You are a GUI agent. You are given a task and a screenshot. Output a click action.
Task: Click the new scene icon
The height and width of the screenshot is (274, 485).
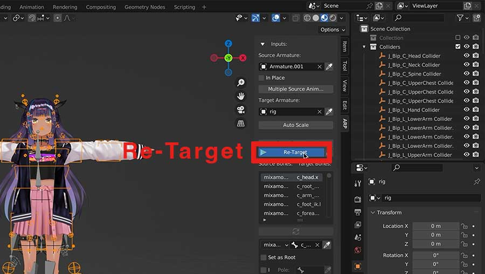[379, 6]
